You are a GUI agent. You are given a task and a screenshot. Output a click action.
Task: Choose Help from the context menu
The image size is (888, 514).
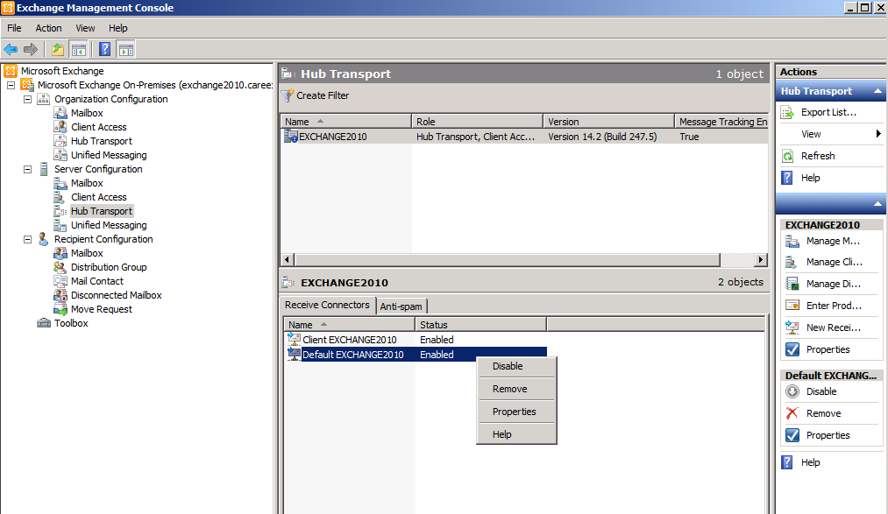click(x=516, y=434)
